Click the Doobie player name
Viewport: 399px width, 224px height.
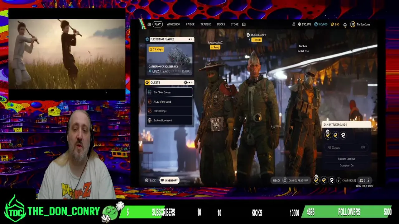click(303, 46)
